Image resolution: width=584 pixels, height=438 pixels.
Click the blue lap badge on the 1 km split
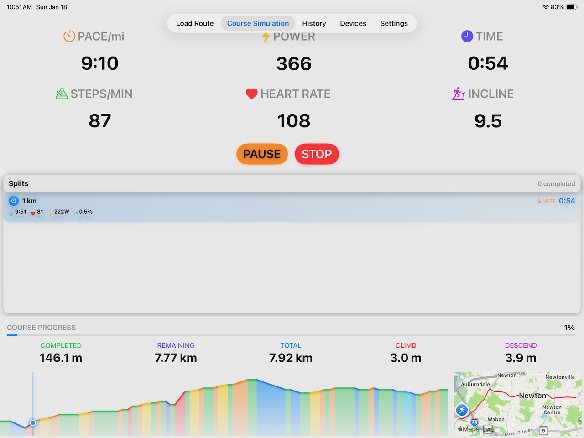pos(14,201)
